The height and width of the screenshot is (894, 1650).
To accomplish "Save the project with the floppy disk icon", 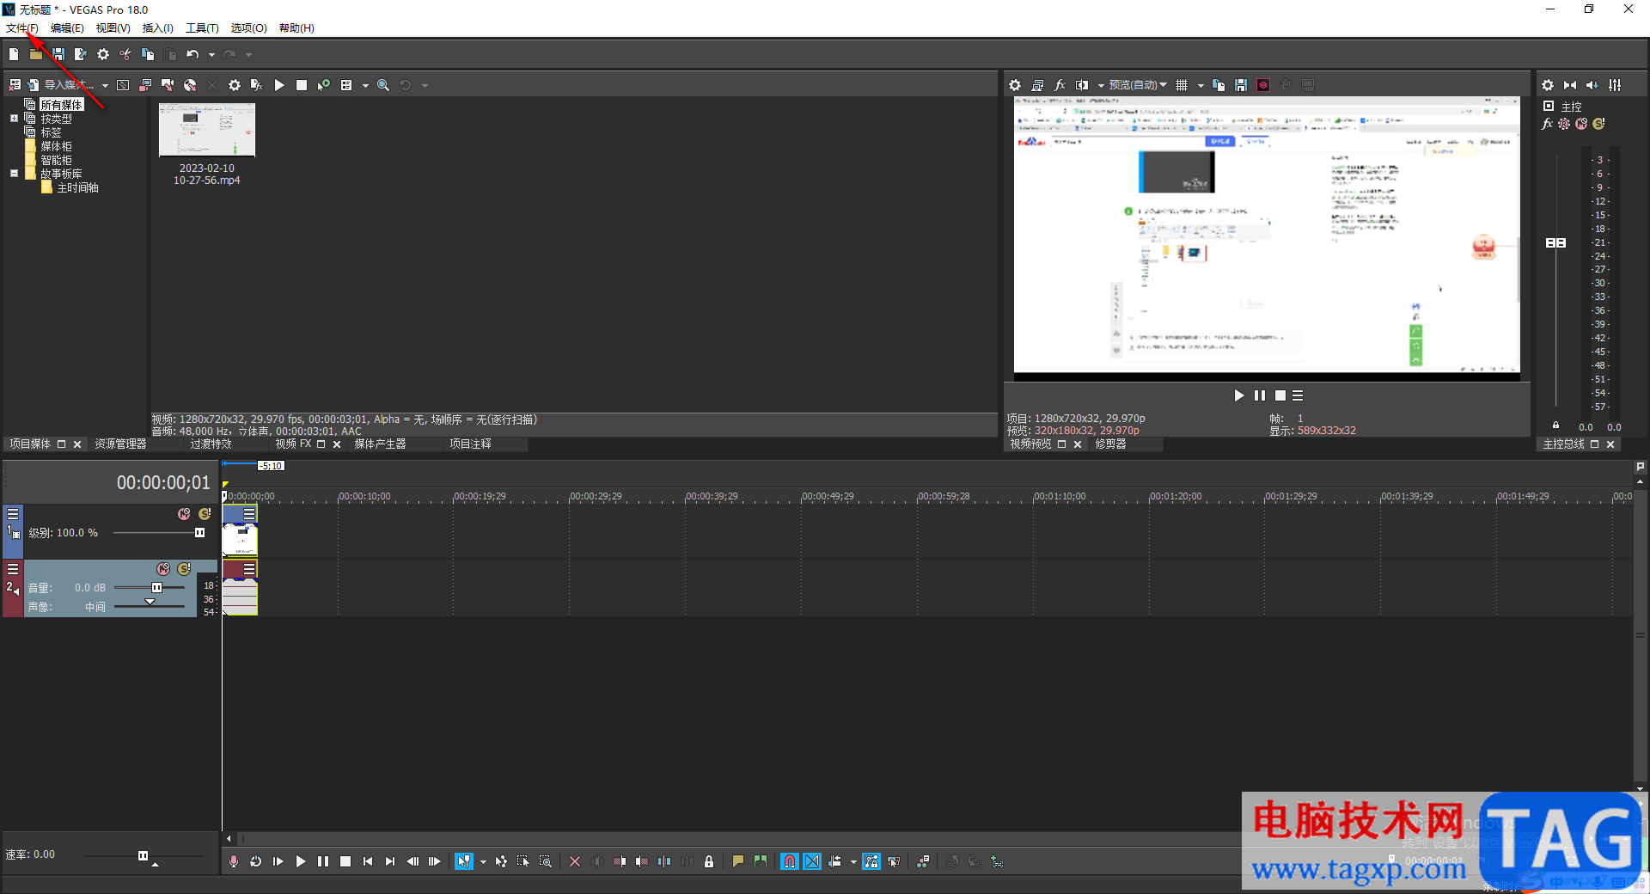I will (x=58, y=54).
